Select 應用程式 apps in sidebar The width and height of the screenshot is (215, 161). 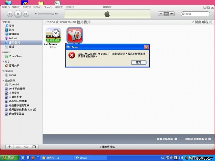click(21, 43)
